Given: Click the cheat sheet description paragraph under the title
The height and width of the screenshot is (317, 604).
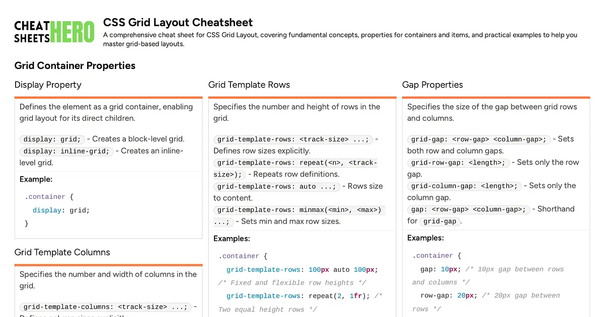Looking at the screenshot, I should (x=340, y=39).
